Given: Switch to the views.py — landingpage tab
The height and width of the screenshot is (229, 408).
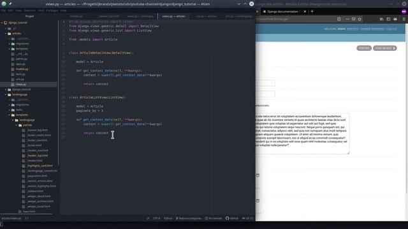Looking at the screenshot, I should 140,16.
